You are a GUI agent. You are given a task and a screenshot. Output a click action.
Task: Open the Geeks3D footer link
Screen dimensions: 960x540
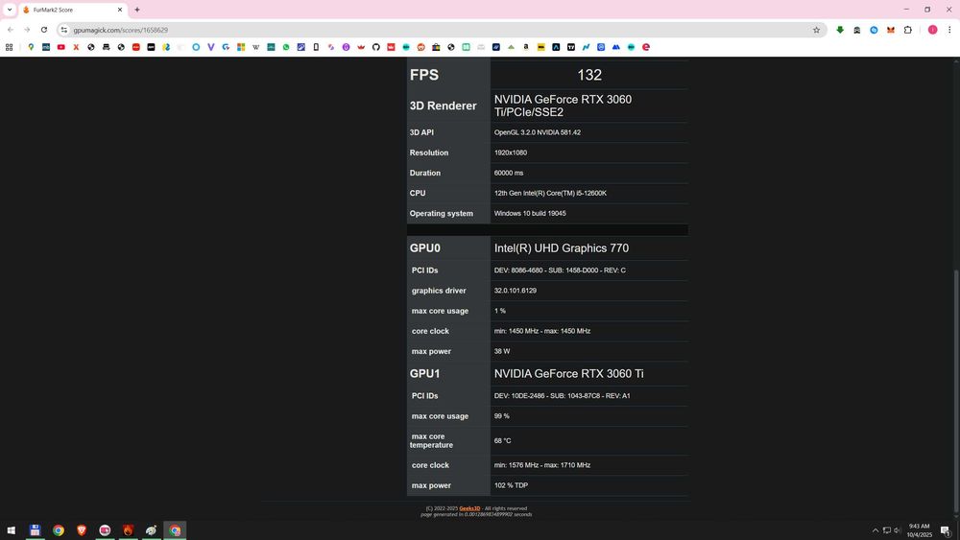point(469,508)
